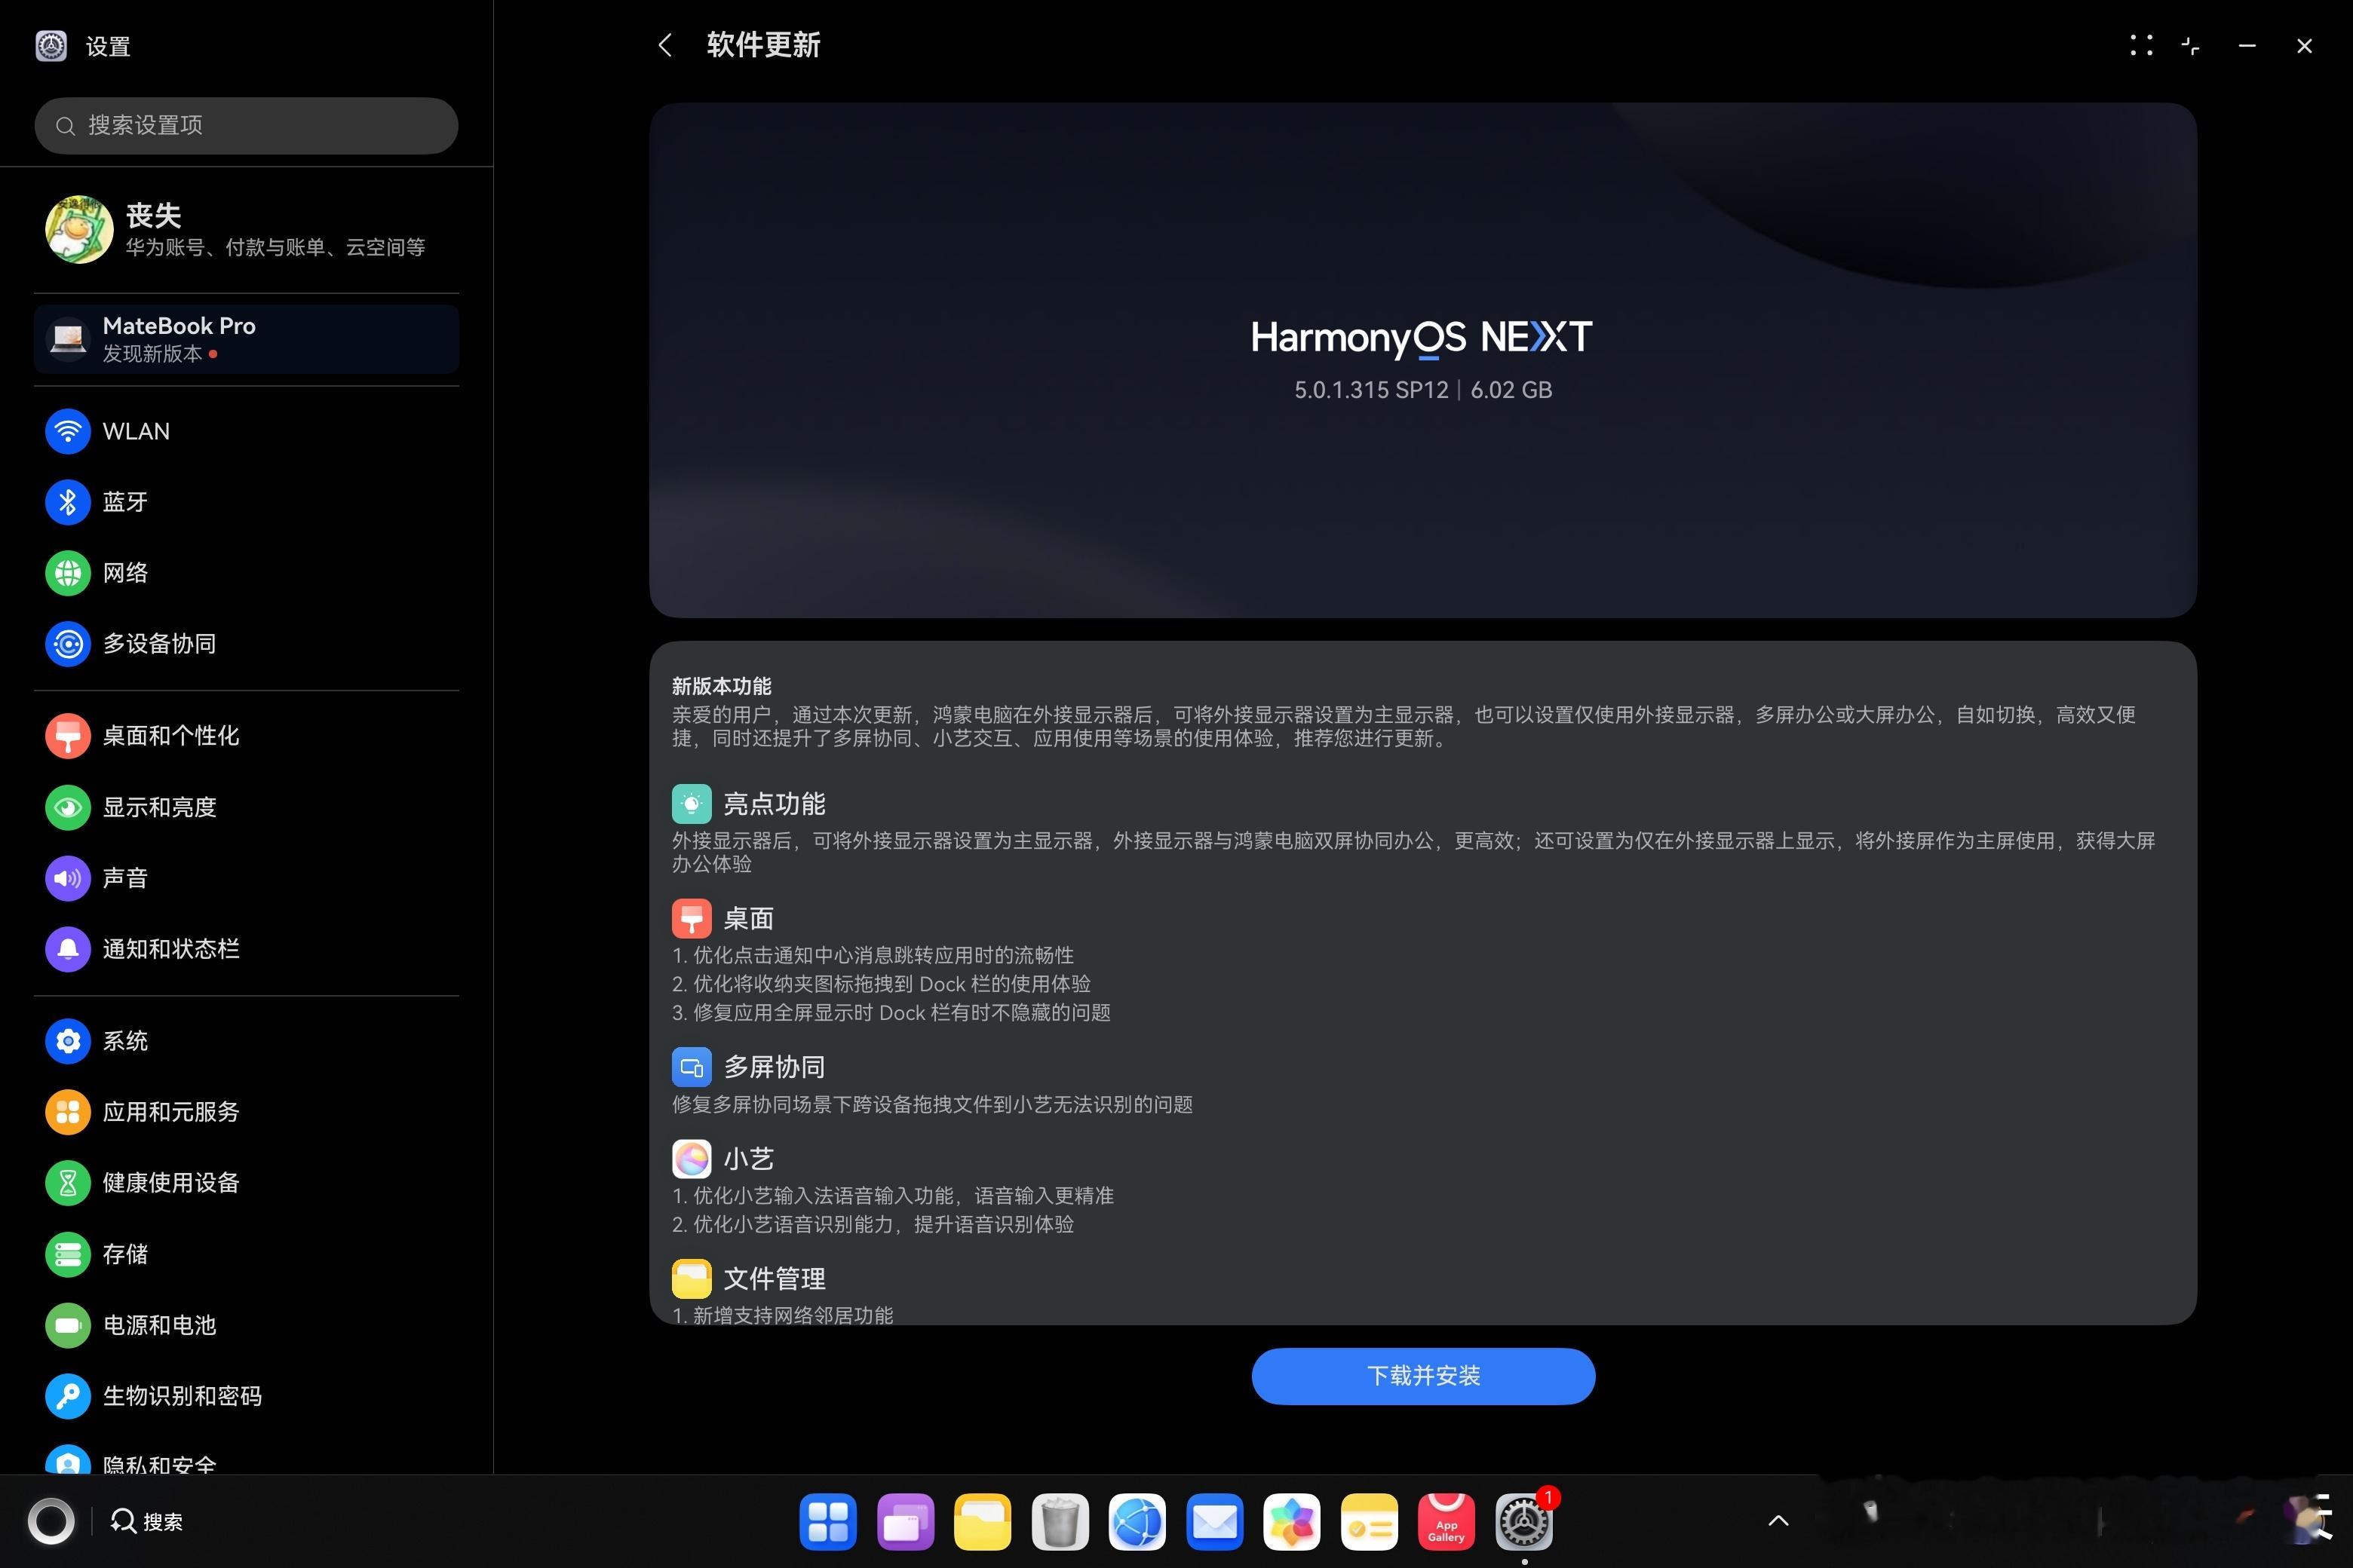The width and height of the screenshot is (2353, 1568).
Task: Open 蓝牙 Bluetooth settings
Action: (246, 502)
